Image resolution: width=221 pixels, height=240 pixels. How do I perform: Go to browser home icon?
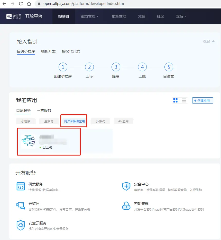[x=29, y=4]
